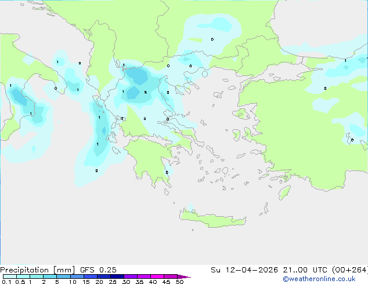Click the 'Su 12-04-2026' forecast date text
368x284 pixels.
(244, 270)
